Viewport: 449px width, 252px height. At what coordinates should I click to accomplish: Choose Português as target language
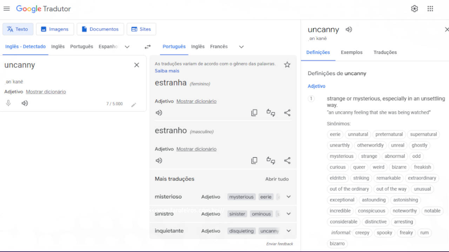pyautogui.click(x=174, y=47)
